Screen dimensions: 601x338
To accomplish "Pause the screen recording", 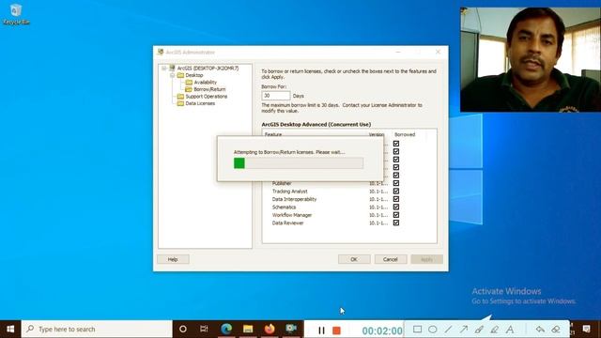I will coord(321,330).
